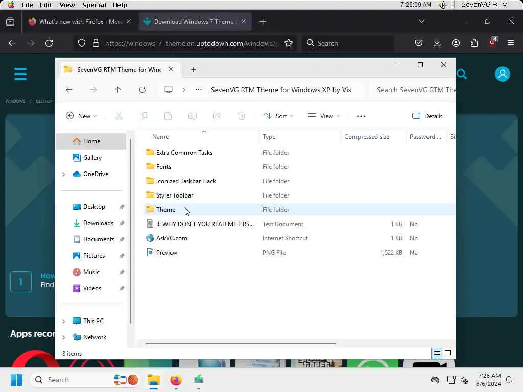The width and height of the screenshot is (523, 392).
Task: Expand the OneDrive tree node
Action: tap(64, 174)
